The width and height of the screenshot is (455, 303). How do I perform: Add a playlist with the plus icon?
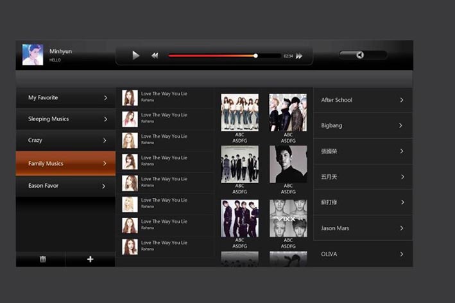click(90, 259)
